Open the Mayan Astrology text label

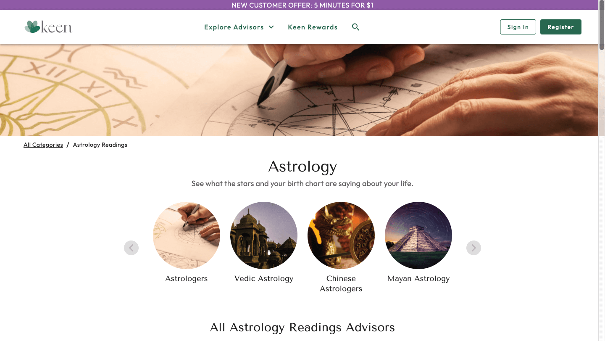(418, 278)
